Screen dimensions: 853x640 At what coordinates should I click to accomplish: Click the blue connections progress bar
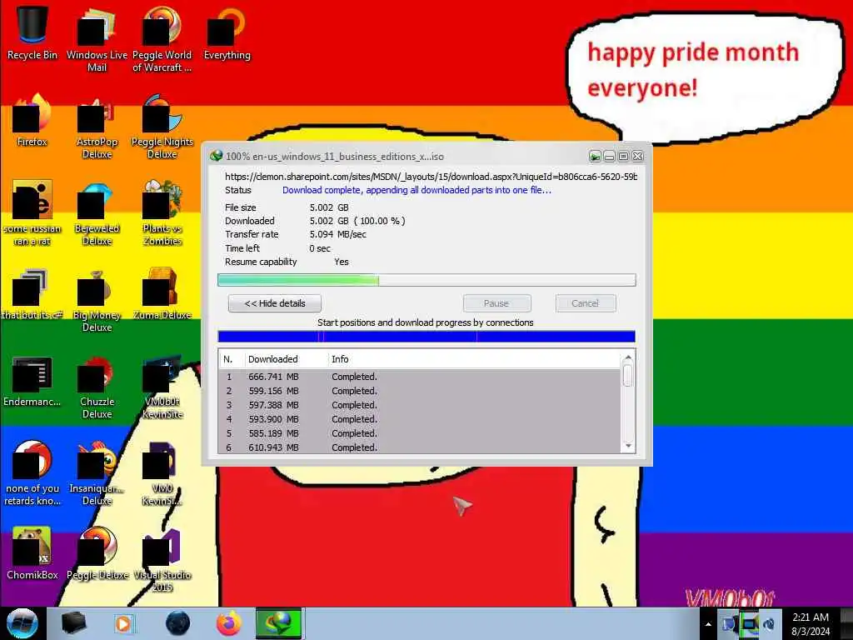426,337
